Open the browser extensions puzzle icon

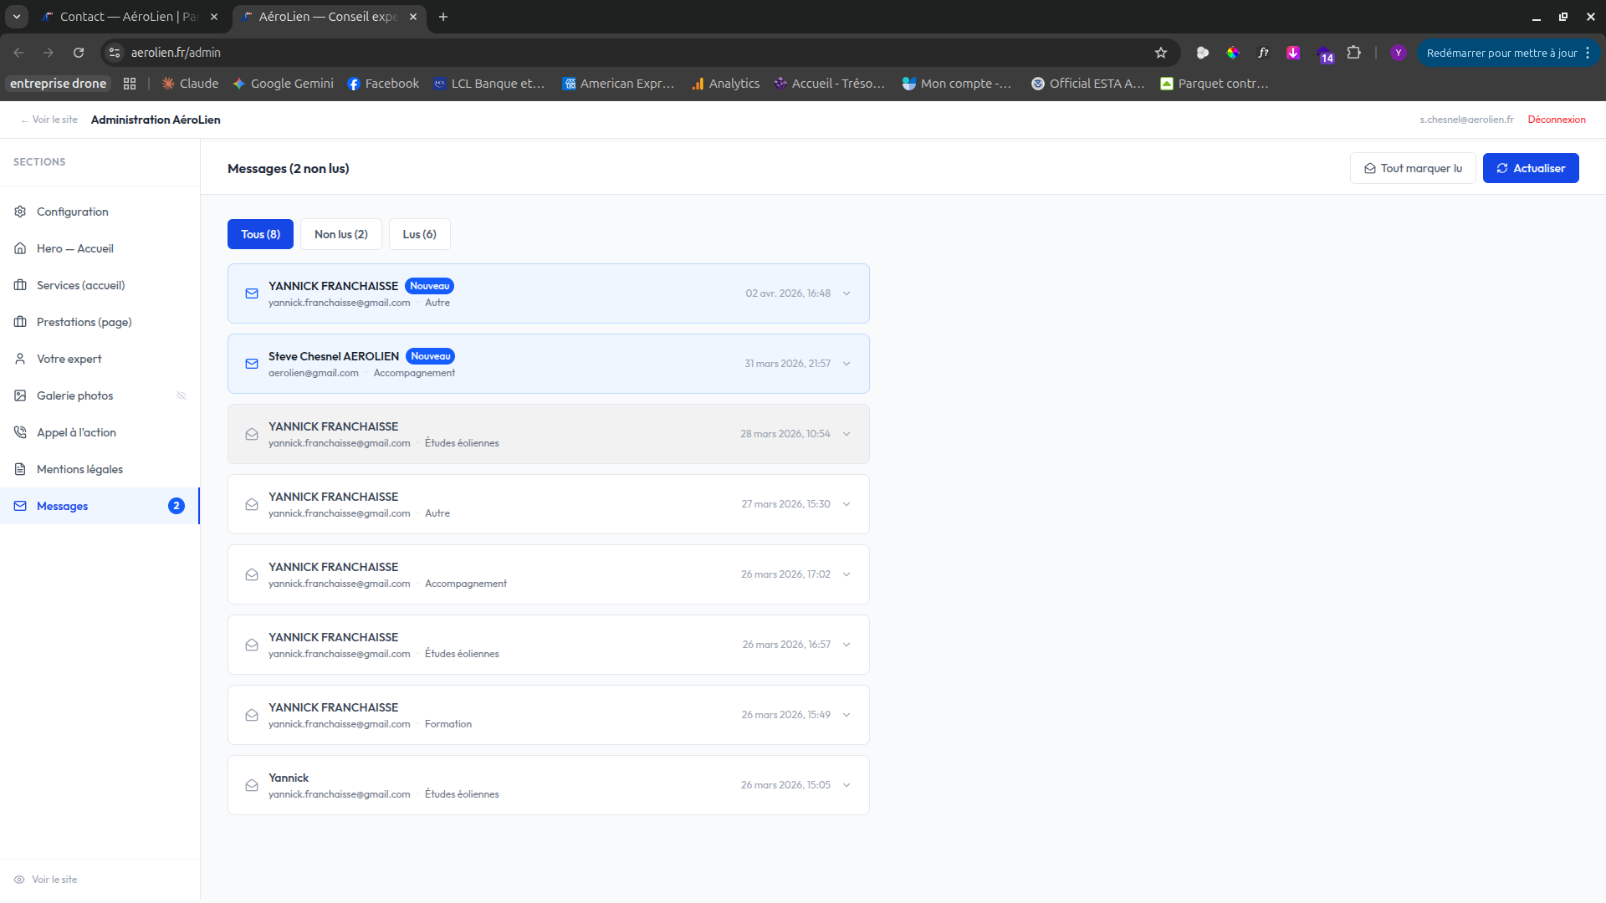[1353, 53]
